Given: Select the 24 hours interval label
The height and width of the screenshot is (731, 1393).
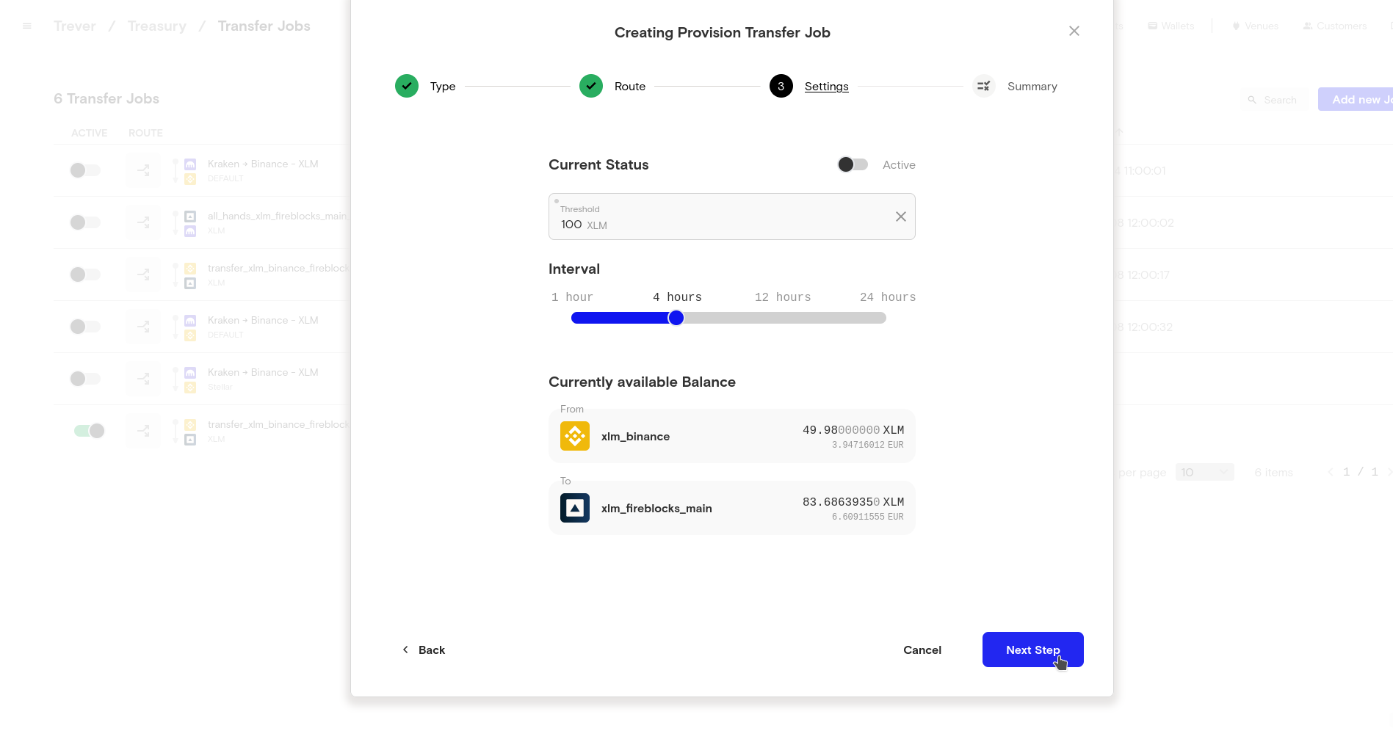Looking at the screenshot, I should (887, 297).
